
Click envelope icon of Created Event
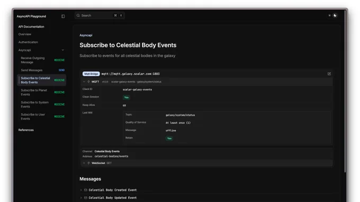[x=86, y=190]
